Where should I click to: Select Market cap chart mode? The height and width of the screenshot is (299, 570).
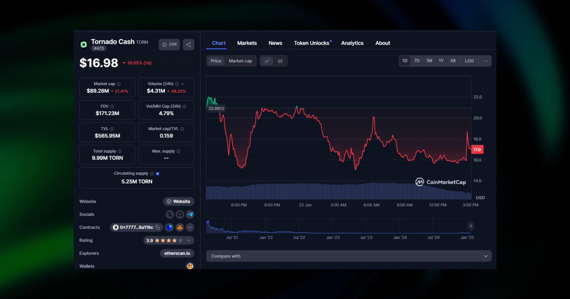tap(240, 61)
